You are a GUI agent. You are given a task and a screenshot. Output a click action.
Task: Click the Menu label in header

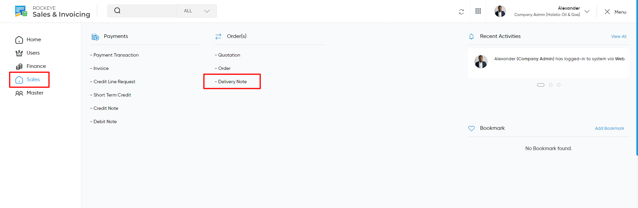click(x=620, y=12)
